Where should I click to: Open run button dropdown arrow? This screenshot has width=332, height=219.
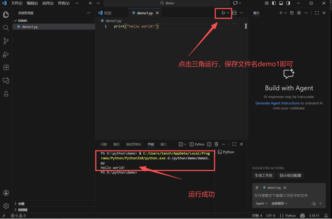coord(228,13)
